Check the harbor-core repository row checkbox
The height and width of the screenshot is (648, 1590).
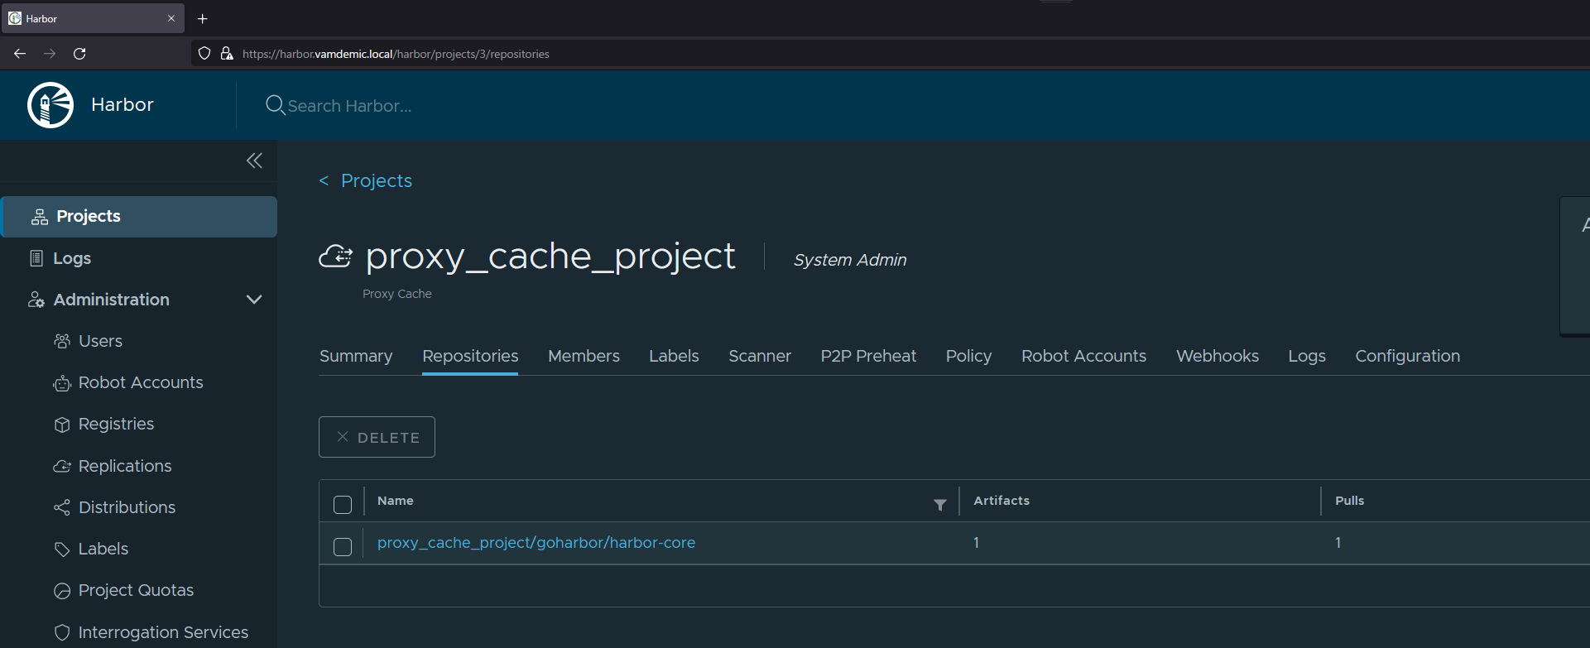pyautogui.click(x=343, y=547)
